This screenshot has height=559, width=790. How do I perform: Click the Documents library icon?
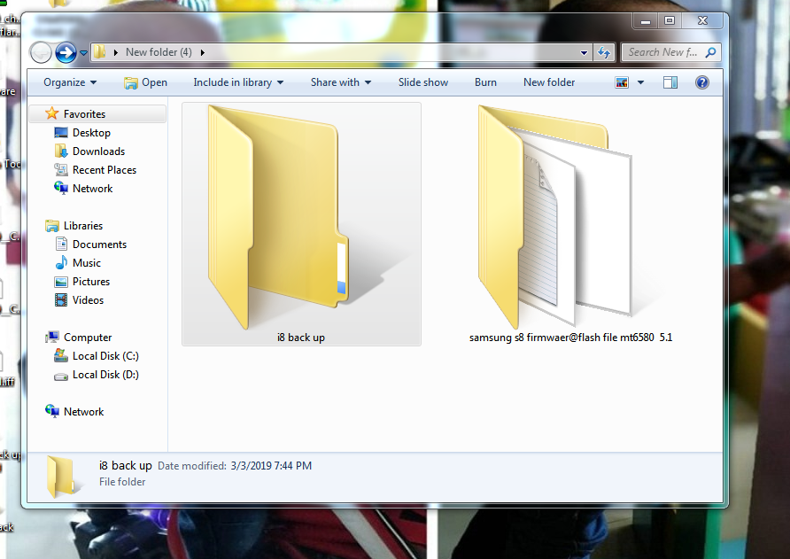point(61,244)
